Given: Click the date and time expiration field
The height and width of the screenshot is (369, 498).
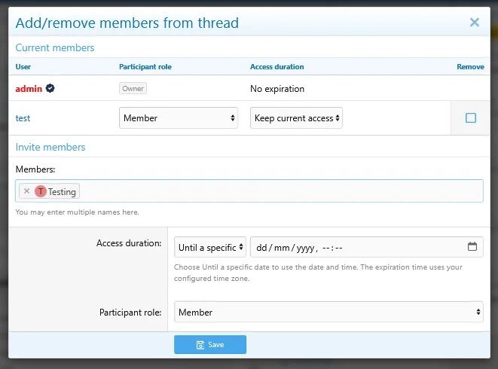Looking at the screenshot, I should (367, 247).
